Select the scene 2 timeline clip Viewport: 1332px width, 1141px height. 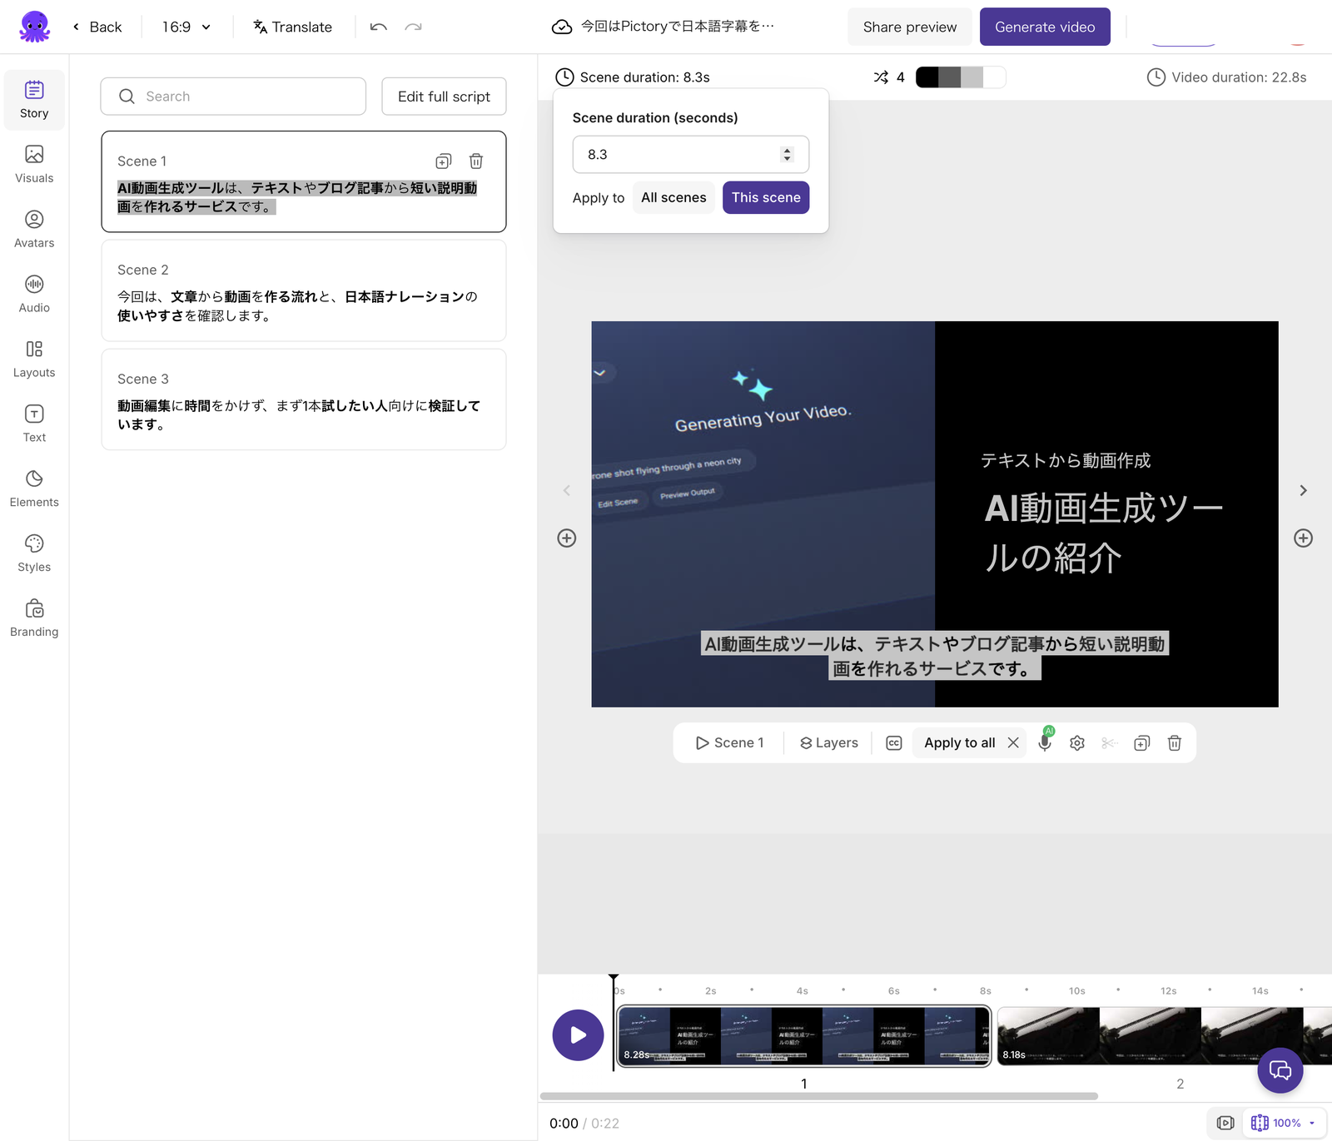coord(1164,1036)
